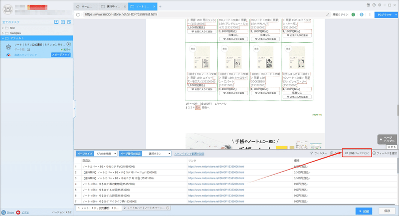
Task: Click the 事前ログイン button
Action: point(340,14)
